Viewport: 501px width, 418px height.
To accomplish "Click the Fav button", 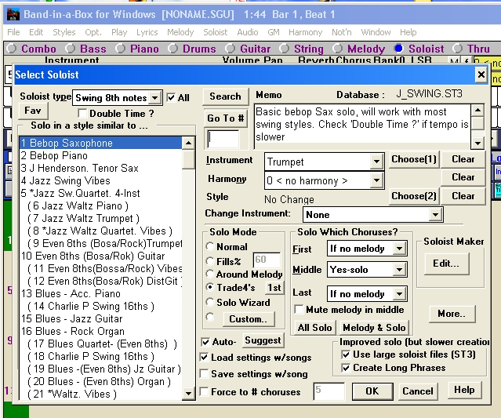I will click(33, 111).
